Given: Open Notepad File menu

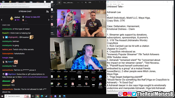Looking at the screenshot, I should click(x=108, y=4).
